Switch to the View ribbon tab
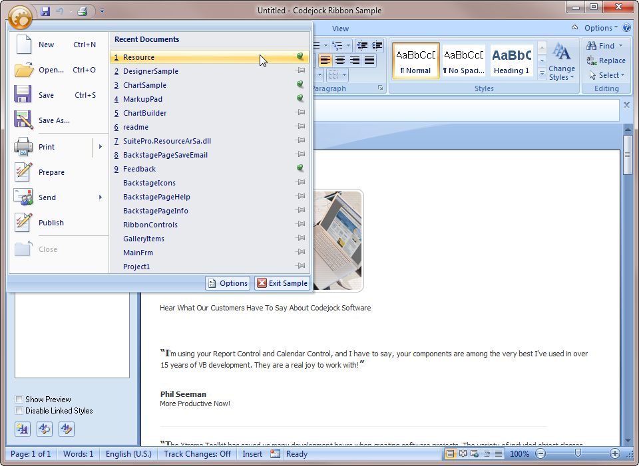Viewport: 639px width, 466px height. point(340,29)
